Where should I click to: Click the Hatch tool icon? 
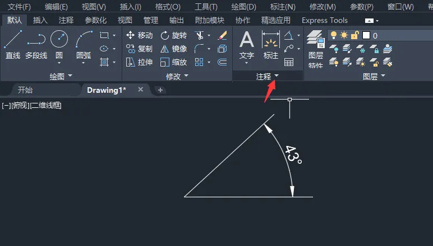click(x=104, y=62)
